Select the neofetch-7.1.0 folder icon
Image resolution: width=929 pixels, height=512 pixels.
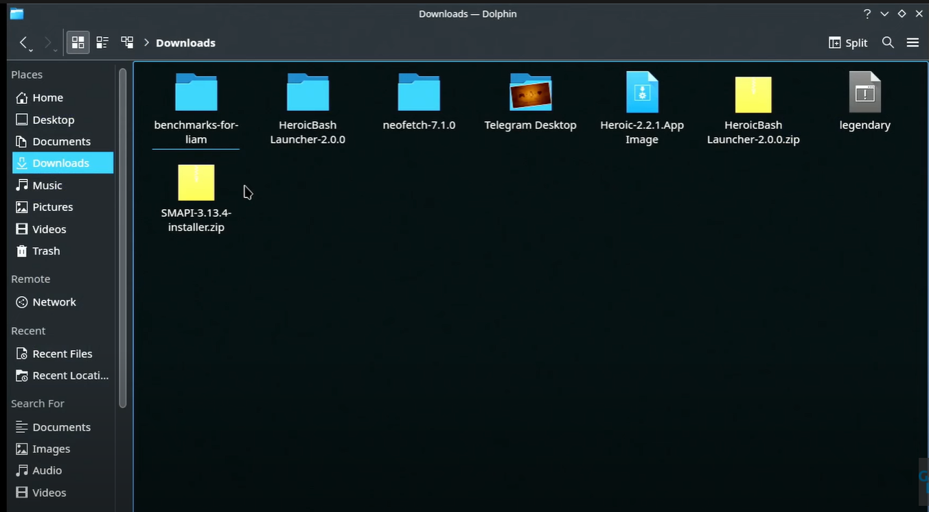(x=419, y=92)
